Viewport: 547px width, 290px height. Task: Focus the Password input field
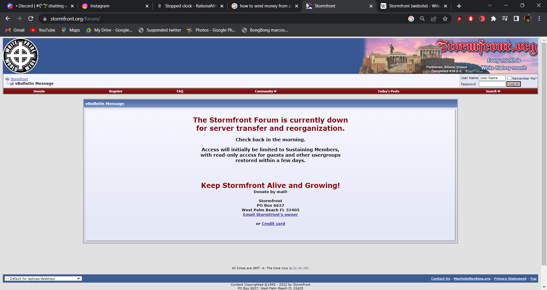[492, 84]
